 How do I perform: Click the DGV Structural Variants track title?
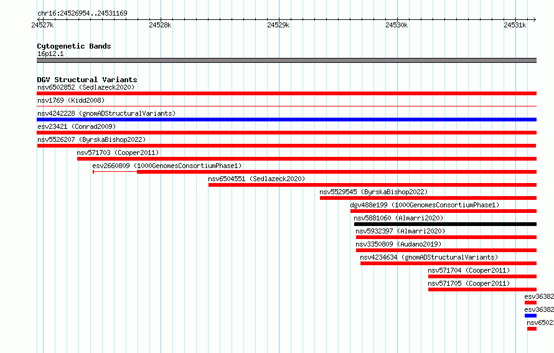(x=87, y=80)
